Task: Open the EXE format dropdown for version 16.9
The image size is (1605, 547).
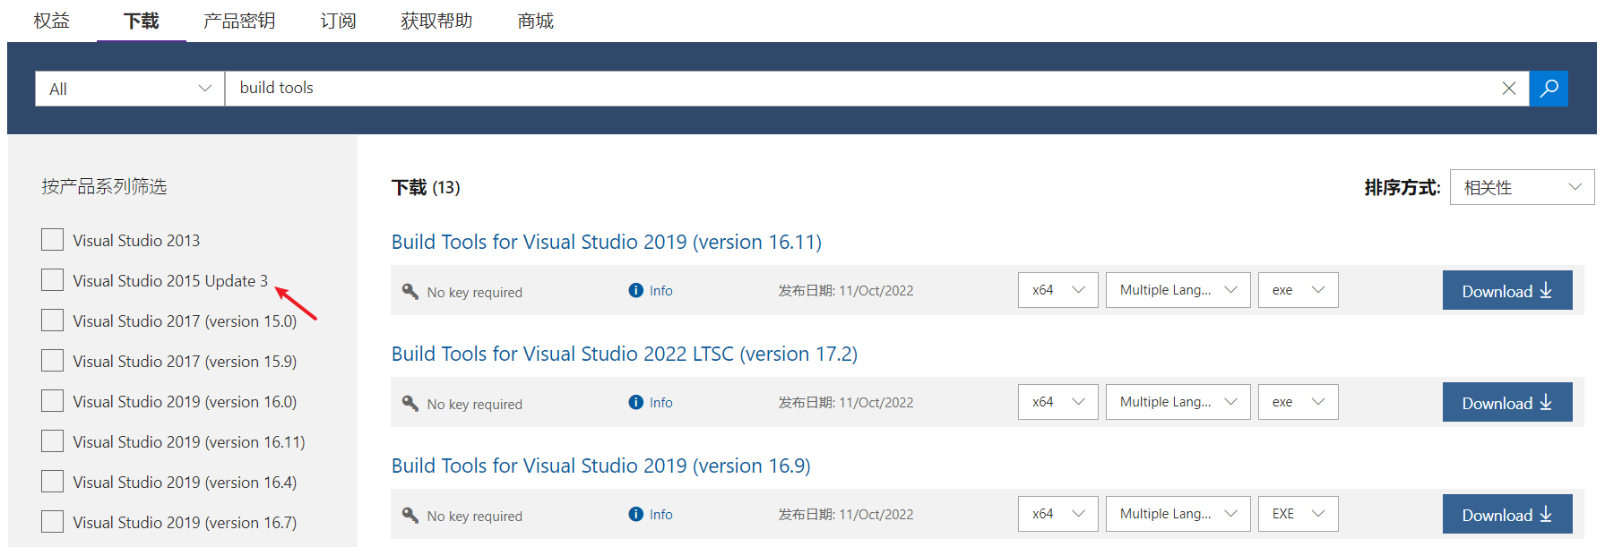Action: pyautogui.click(x=1298, y=514)
